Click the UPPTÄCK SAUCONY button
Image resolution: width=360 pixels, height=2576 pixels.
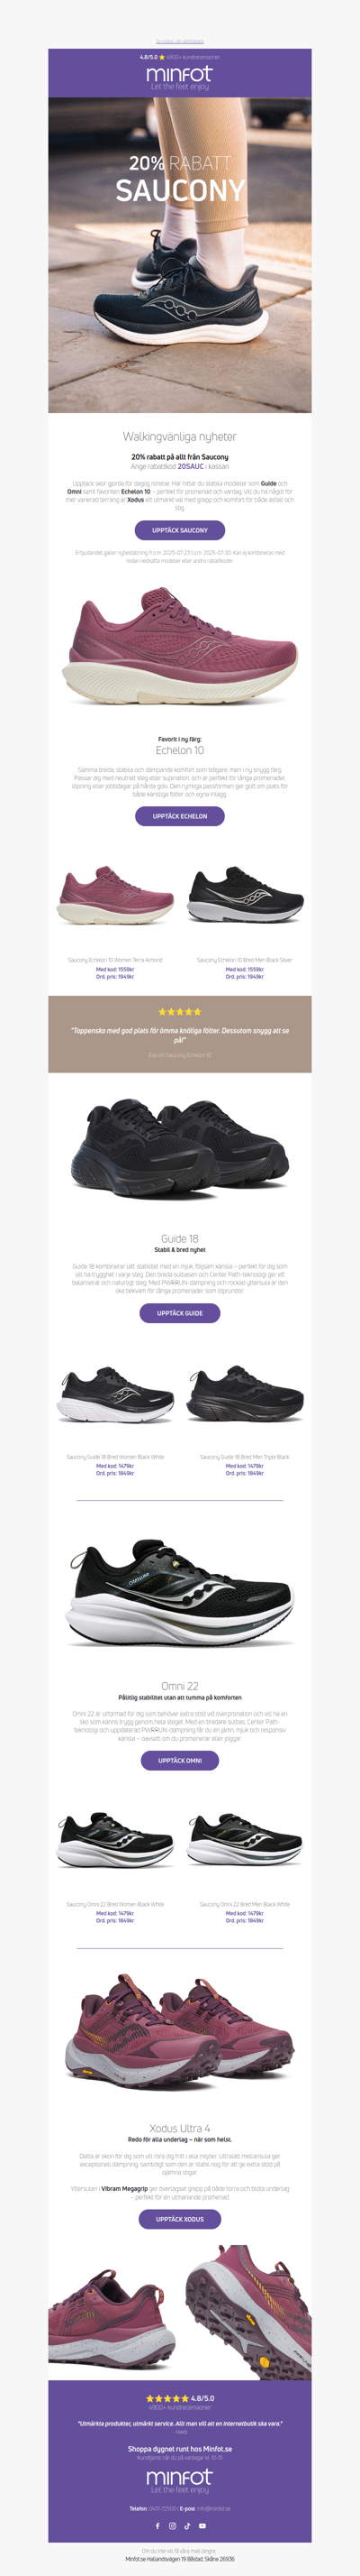(x=179, y=530)
